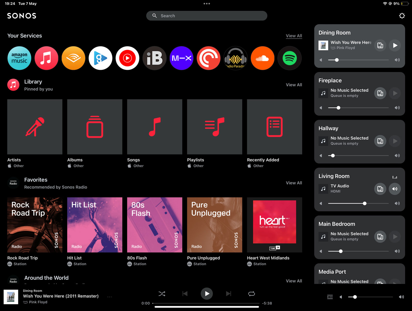Raise volume icon in Fireplace card
412x311 pixels.
pyautogui.click(x=397, y=108)
